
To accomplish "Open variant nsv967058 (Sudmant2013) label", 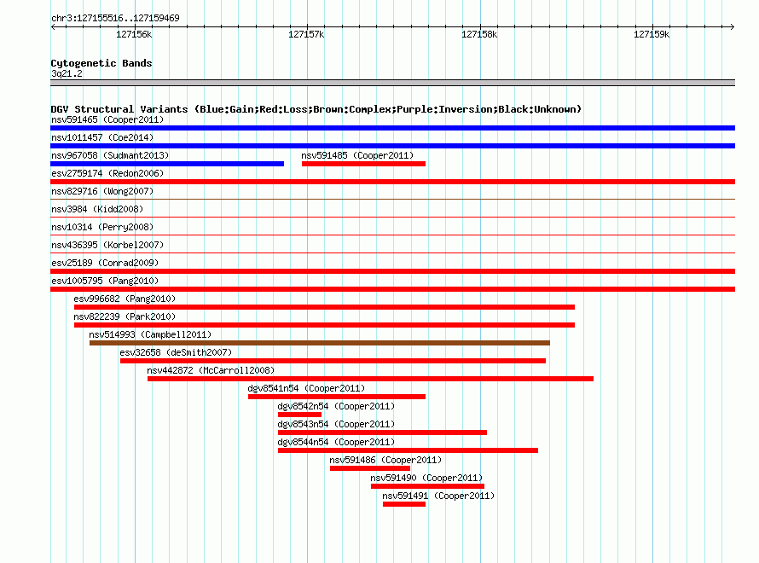I will (110, 155).
